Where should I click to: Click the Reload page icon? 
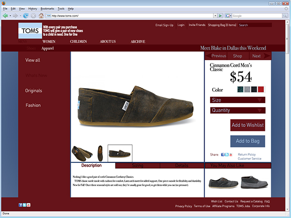pos(26,16)
